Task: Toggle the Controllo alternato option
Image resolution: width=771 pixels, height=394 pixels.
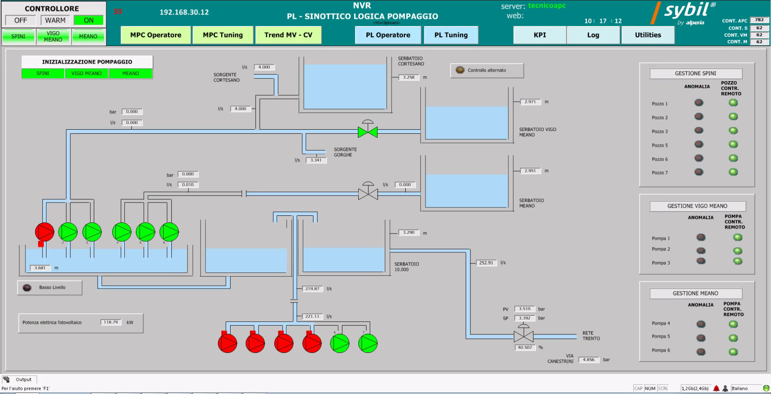Action: point(460,70)
